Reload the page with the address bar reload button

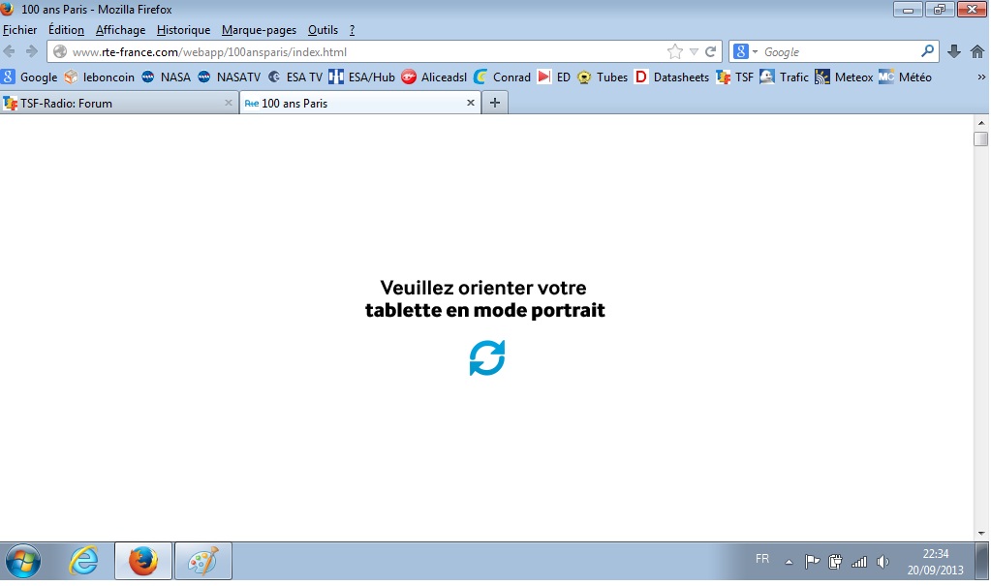(x=711, y=52)
